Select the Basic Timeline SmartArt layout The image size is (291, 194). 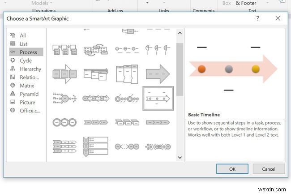tap(158, 99)
